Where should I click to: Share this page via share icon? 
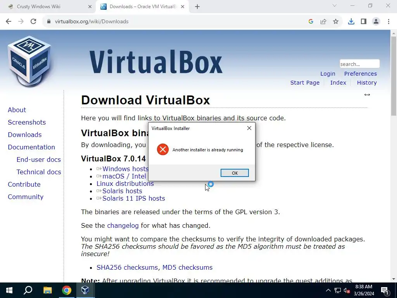(x=323, y=22)
